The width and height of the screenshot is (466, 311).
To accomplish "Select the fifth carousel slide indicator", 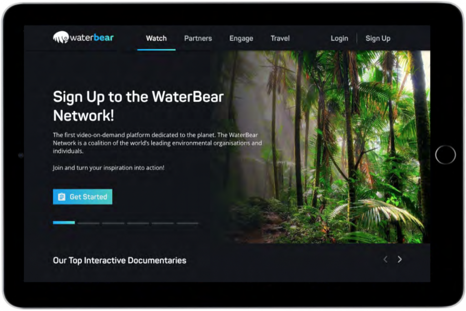I will (162, 223).
